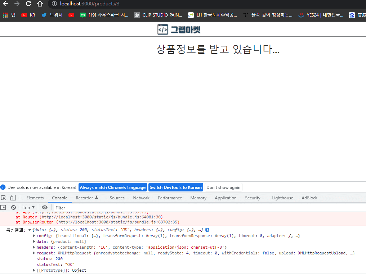The width and height of the screenshot is (366, 276).
Task: Expand the config property
Action: pyautogui.click(x=34, y=236)
